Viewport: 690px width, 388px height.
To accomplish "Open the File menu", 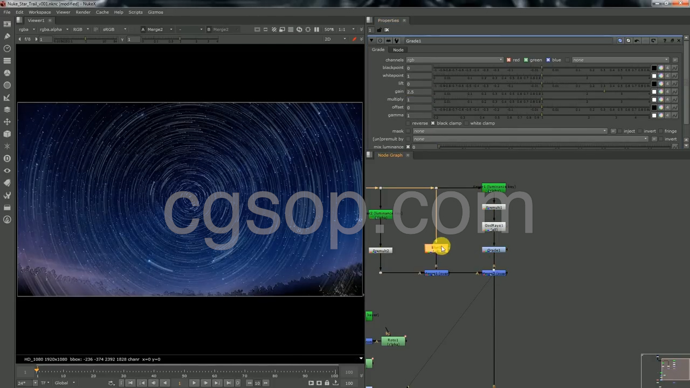I will point(7,12).
